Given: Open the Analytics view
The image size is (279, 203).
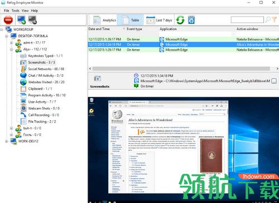Looking at the screenshot, I should (104, 20).
